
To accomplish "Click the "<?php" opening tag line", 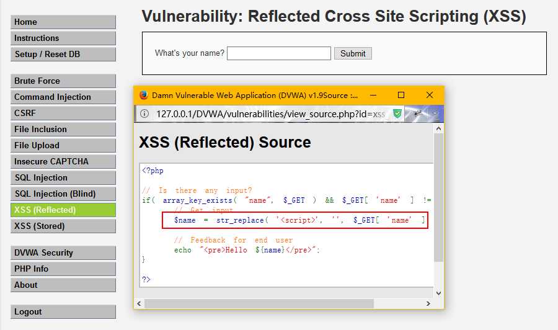I will click(153, 171).
